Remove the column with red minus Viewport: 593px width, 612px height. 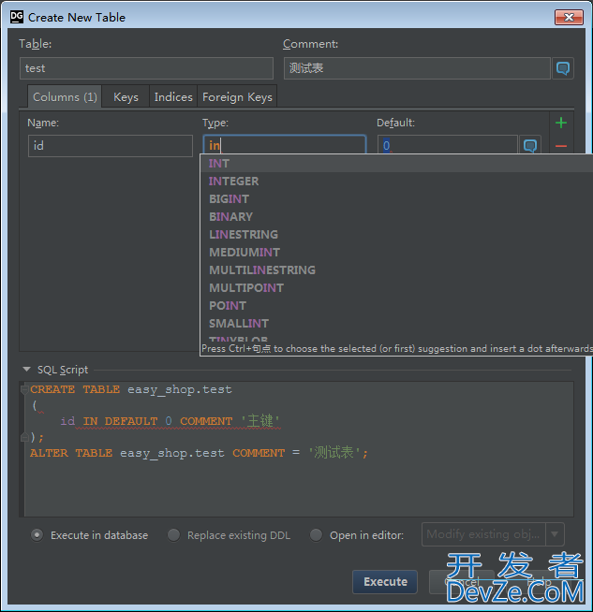(561, 146)
